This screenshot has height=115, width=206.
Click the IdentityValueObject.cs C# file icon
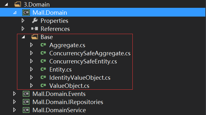click(43, 77)
